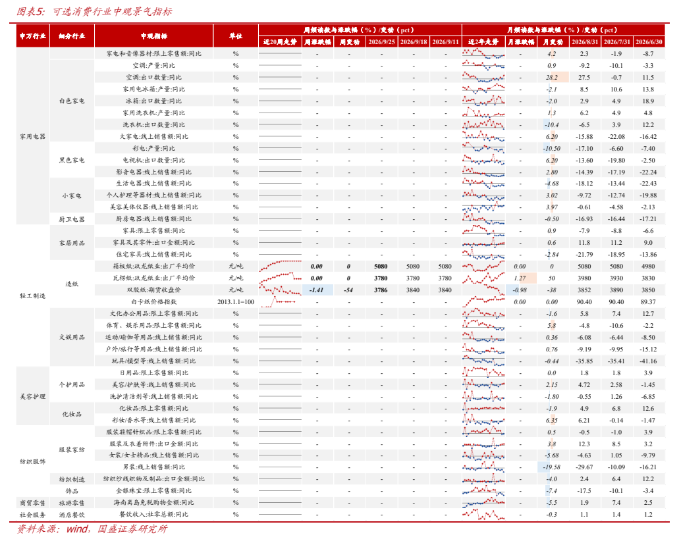Click the 白色家电 sub-industry cell
Image resolution: width=679 pixels, height=543 pixels.
tap(72, 101)
